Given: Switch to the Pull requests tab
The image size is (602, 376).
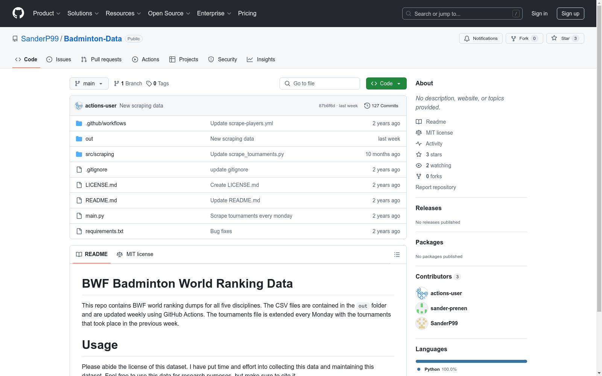Looking at the screenshot, I should click(x=101, y=59).
